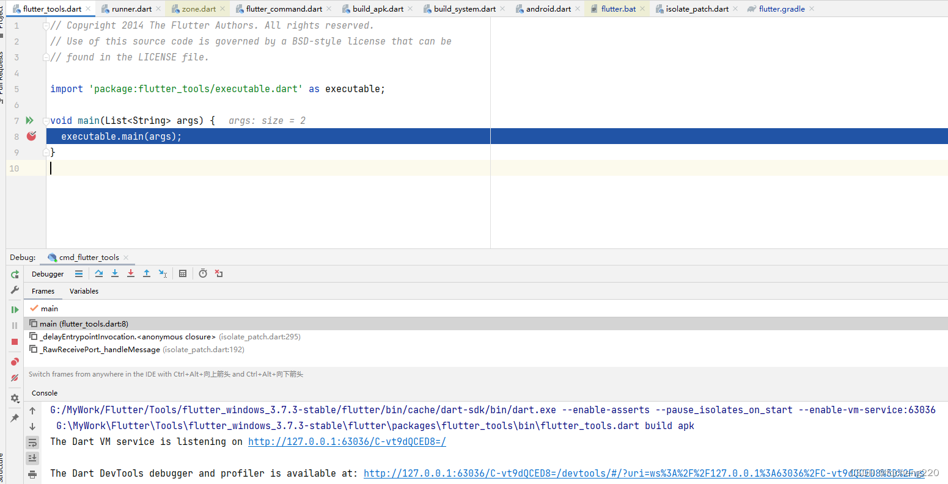Open the Dart DevTools debugger link
The image size is (948, 484).
[x=644, y=473]
